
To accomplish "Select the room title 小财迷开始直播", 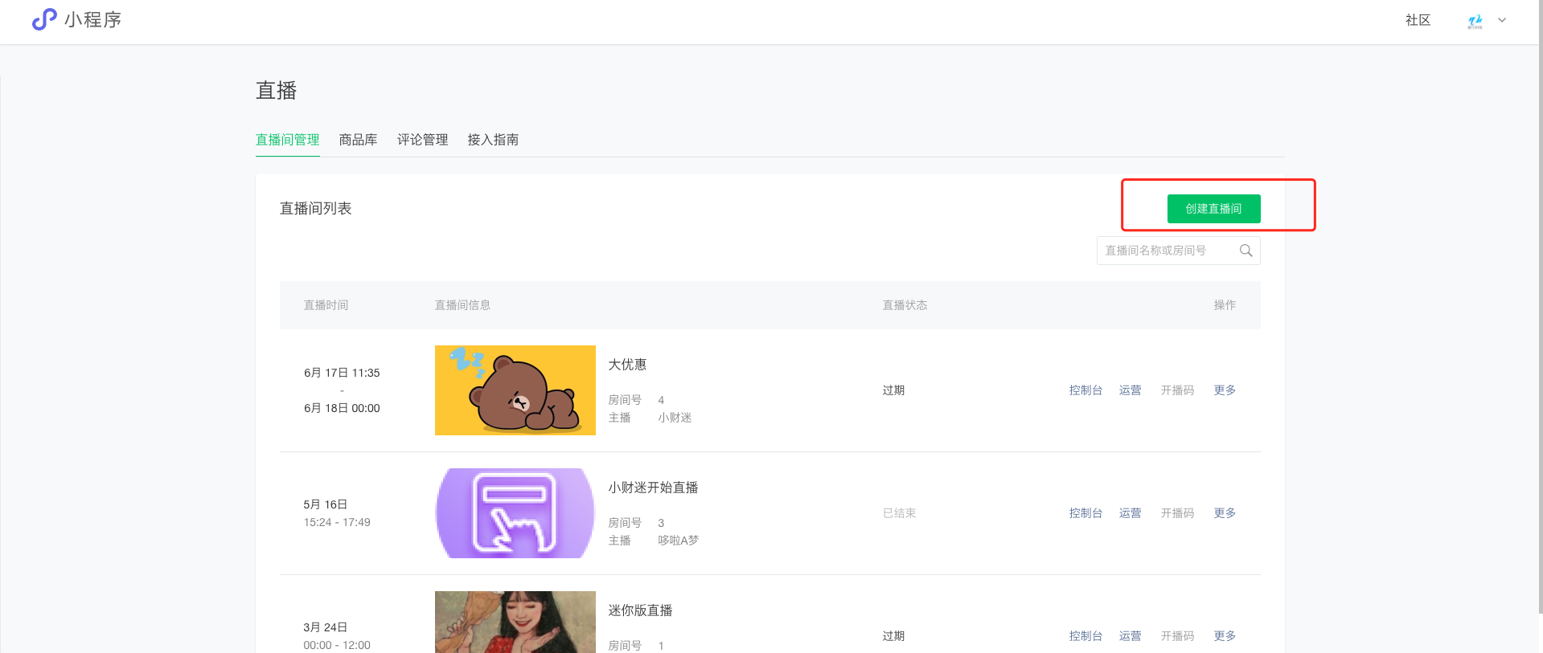I will pos(653,488).
